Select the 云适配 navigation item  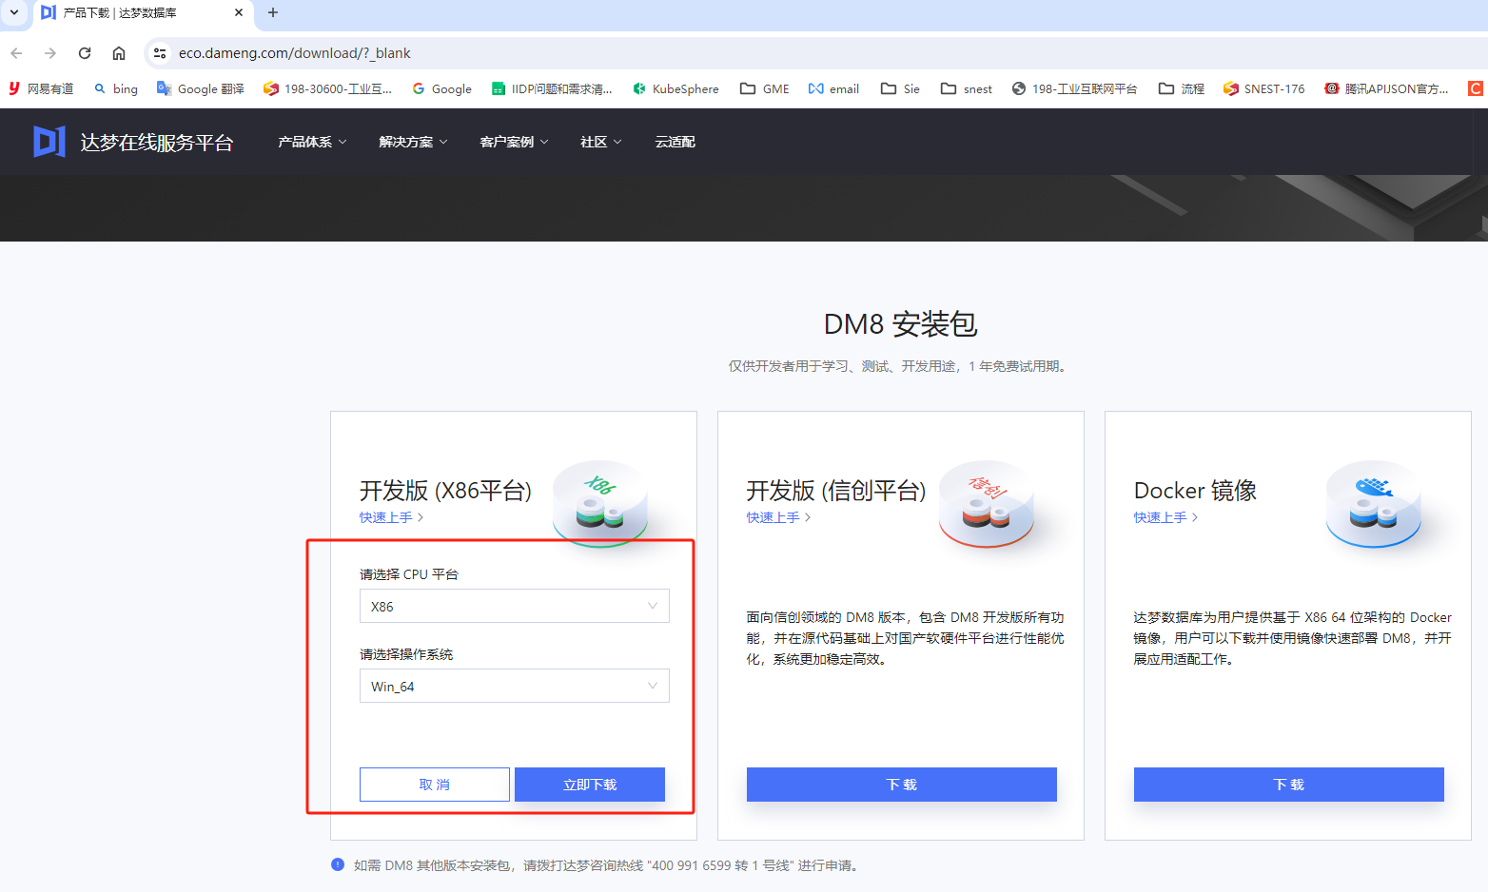(675, 142)
